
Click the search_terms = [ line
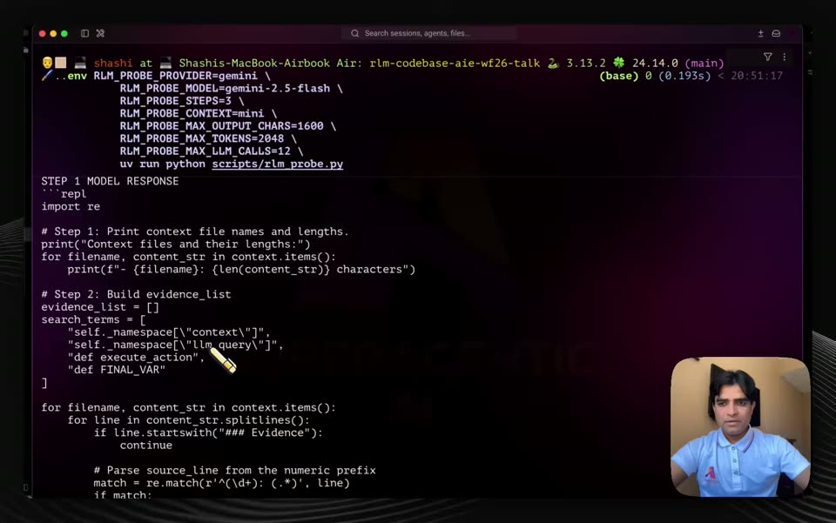(x=93, y=319)
